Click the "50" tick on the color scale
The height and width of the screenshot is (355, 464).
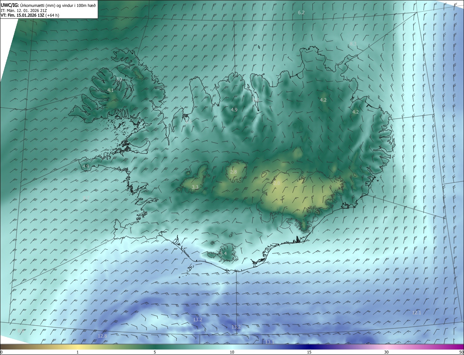click(461, 352)
